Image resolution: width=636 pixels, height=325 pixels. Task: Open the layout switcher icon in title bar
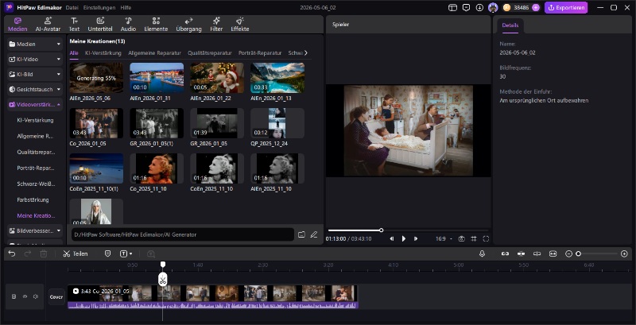tap(452, 8)
